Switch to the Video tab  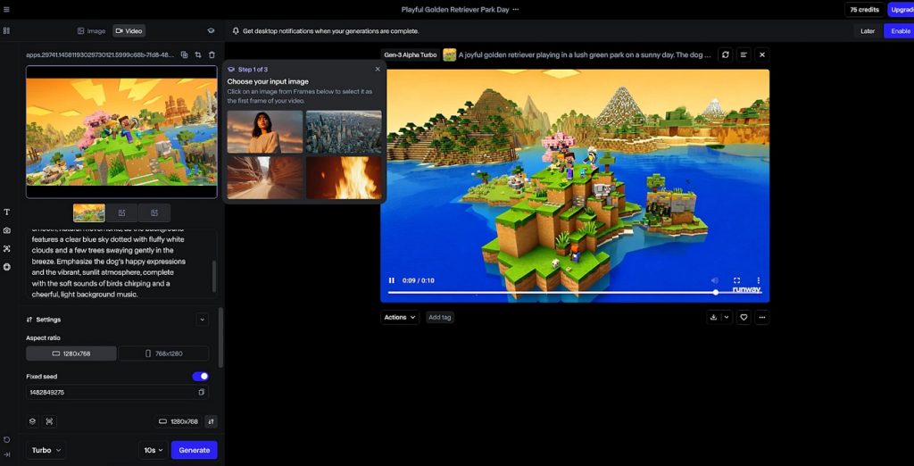click(x=129, y=30)
